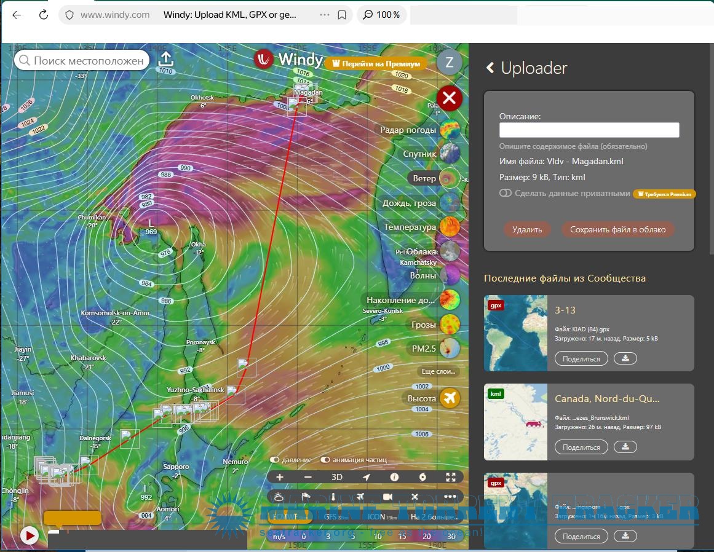The height and width of the screenshot is (552, 714).
Task: Click Поделиться on the 3-13 card
Action: [x=581, y=358]
